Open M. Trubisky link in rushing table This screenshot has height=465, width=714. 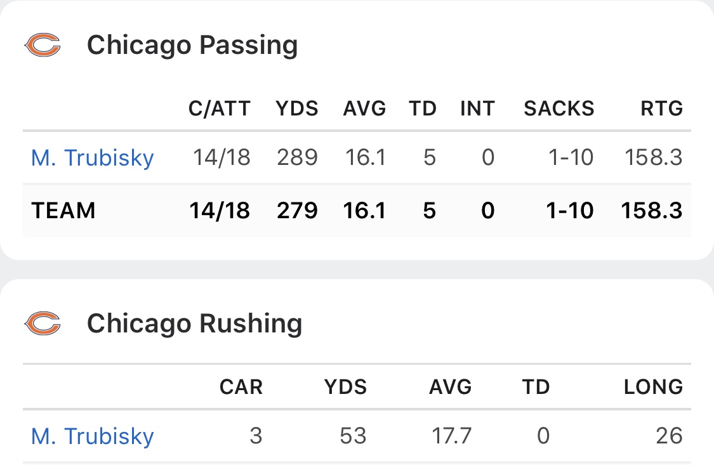(93, 436)
